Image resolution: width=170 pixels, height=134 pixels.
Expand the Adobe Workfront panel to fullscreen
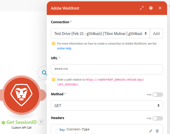click(142, 8)
